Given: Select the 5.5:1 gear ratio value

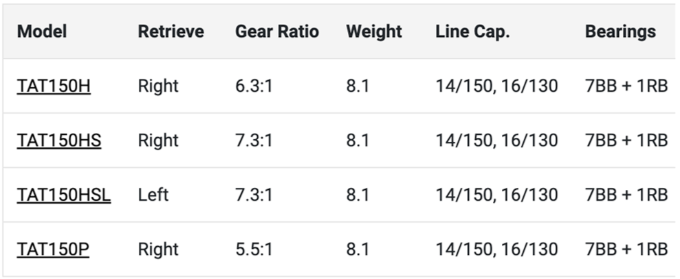Looking at the screenshot, I should coord(254,249).
